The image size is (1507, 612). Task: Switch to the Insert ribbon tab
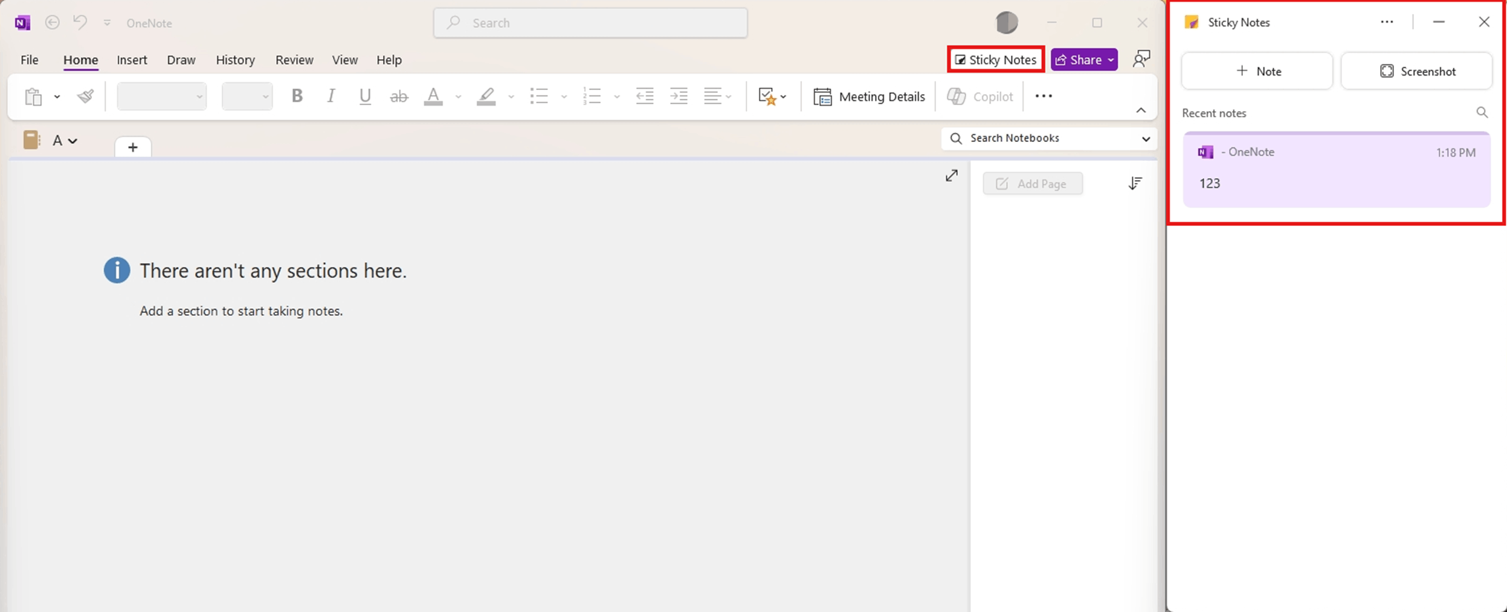(x=132, y=60)
